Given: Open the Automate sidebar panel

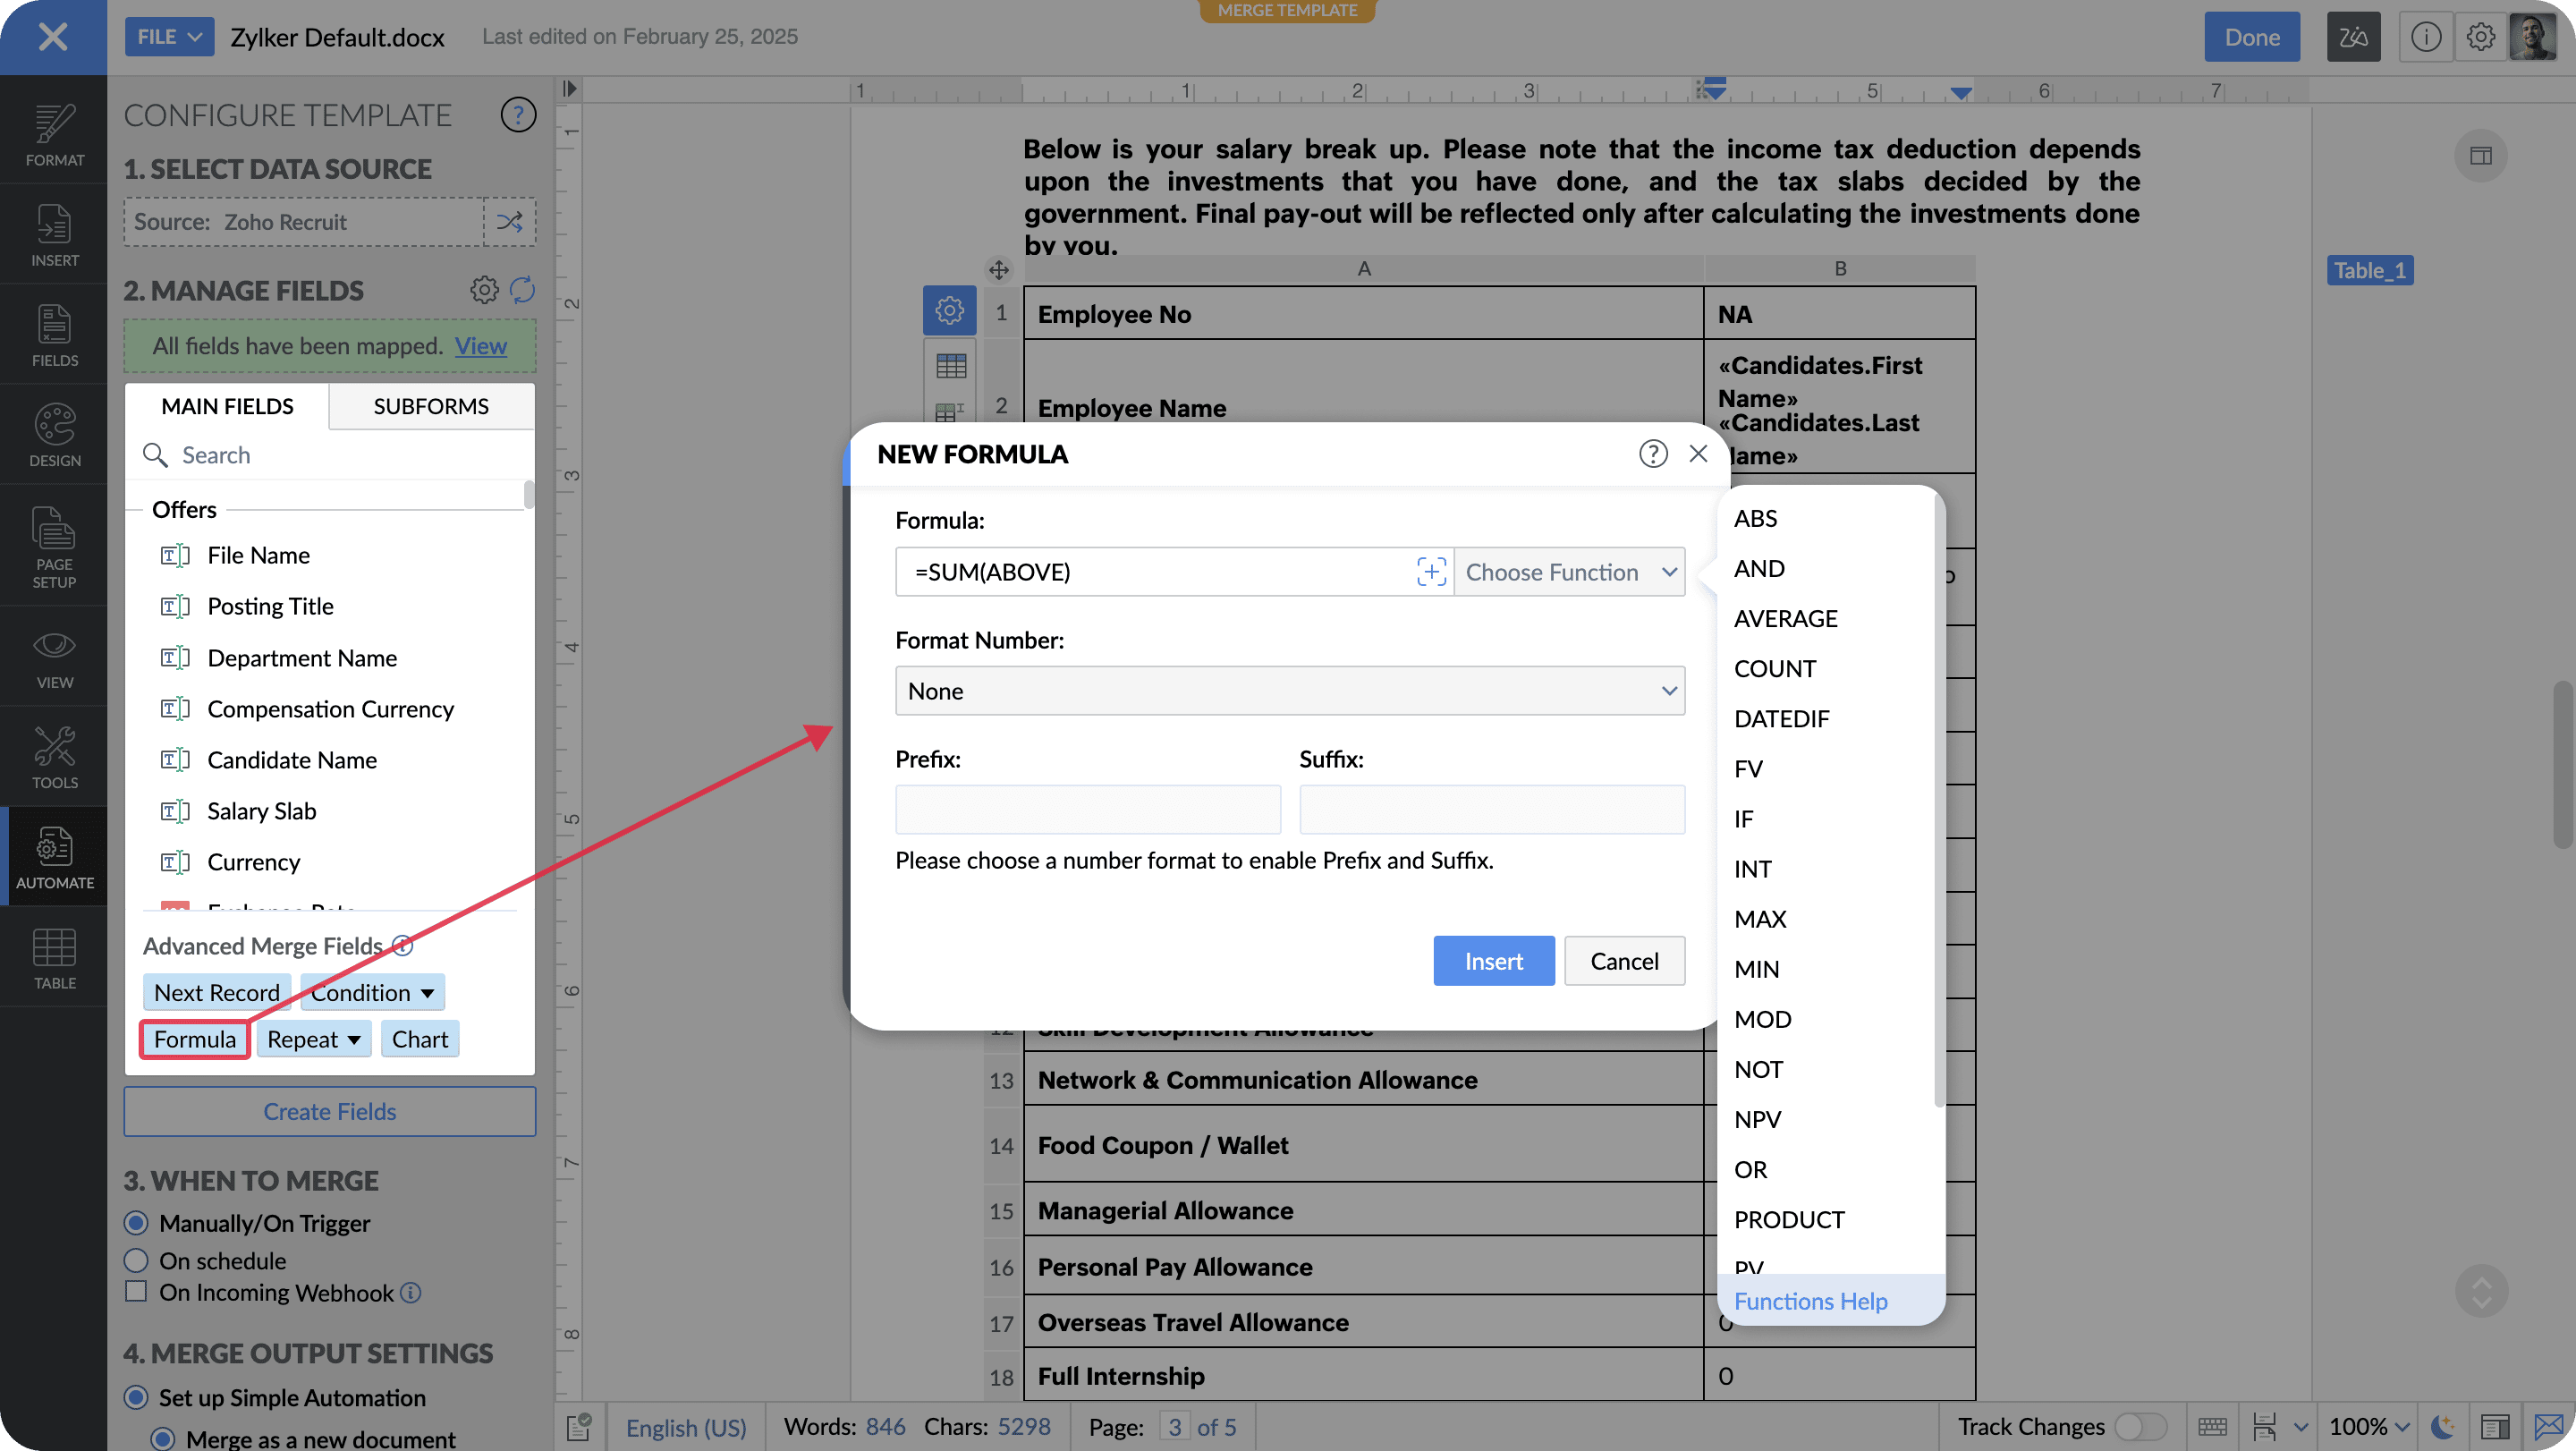Looking at the screenshot, I should pos(54,857).
